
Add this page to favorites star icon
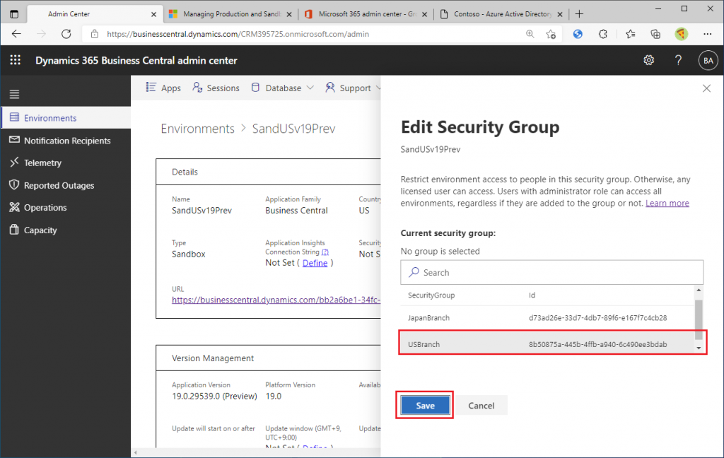coord(550,34)
